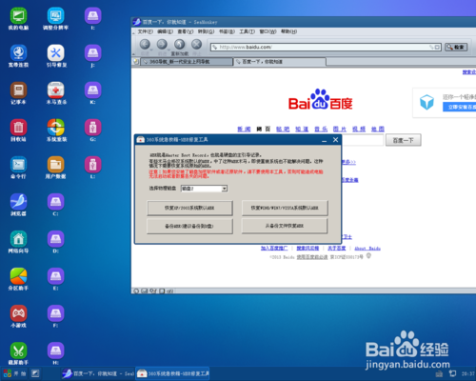Viewport: 476px width, 381px height.
Task: Open the C: drive desktop icon
Action: point(56,205)
